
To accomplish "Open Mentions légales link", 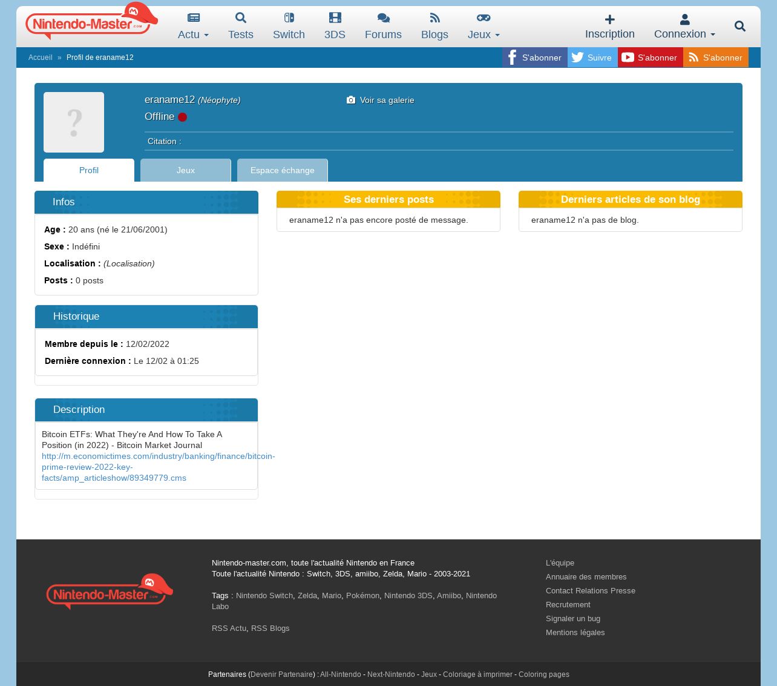I will [575, 632].
